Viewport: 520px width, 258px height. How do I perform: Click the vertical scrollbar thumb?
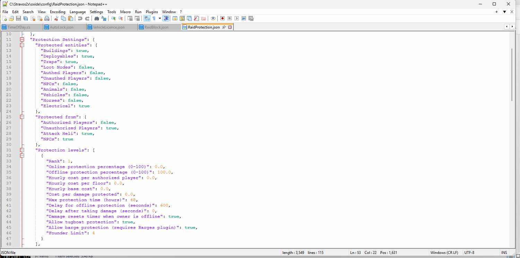tap(512, 74)
